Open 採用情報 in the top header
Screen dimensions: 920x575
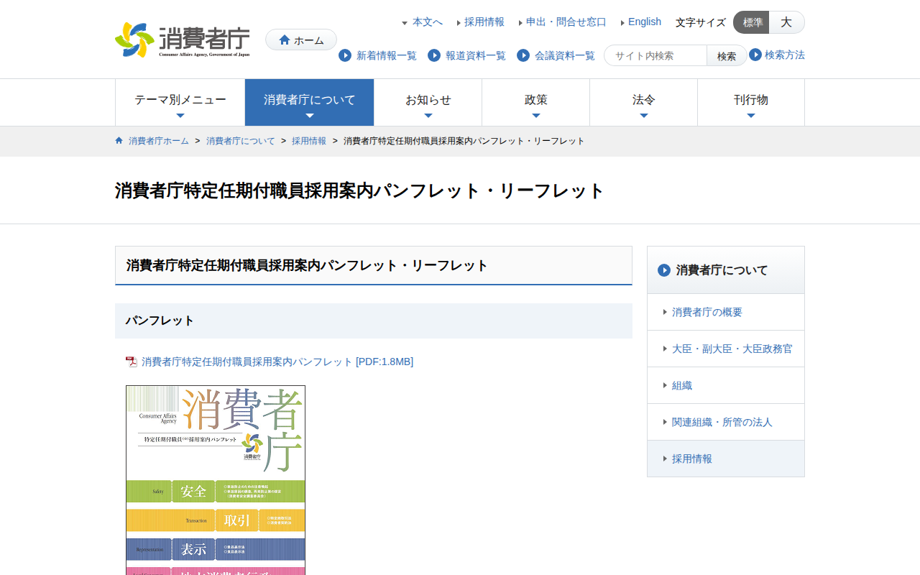[x=484, y=22]
